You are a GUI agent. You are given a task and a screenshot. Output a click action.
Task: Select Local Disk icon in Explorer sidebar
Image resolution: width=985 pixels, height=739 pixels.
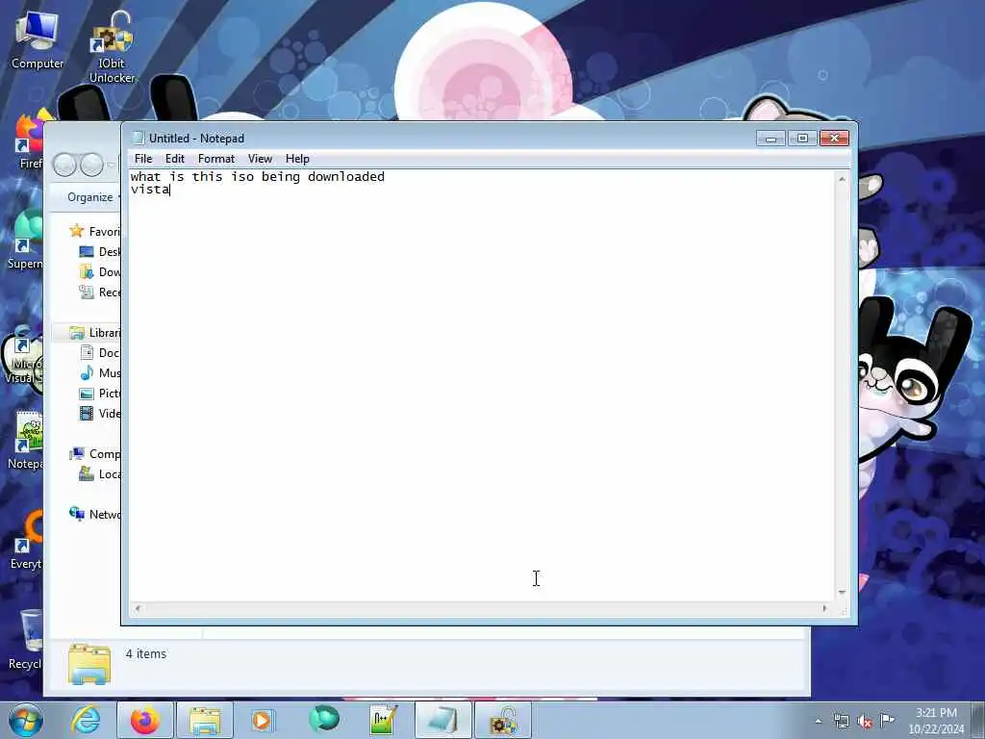(87, 473)
